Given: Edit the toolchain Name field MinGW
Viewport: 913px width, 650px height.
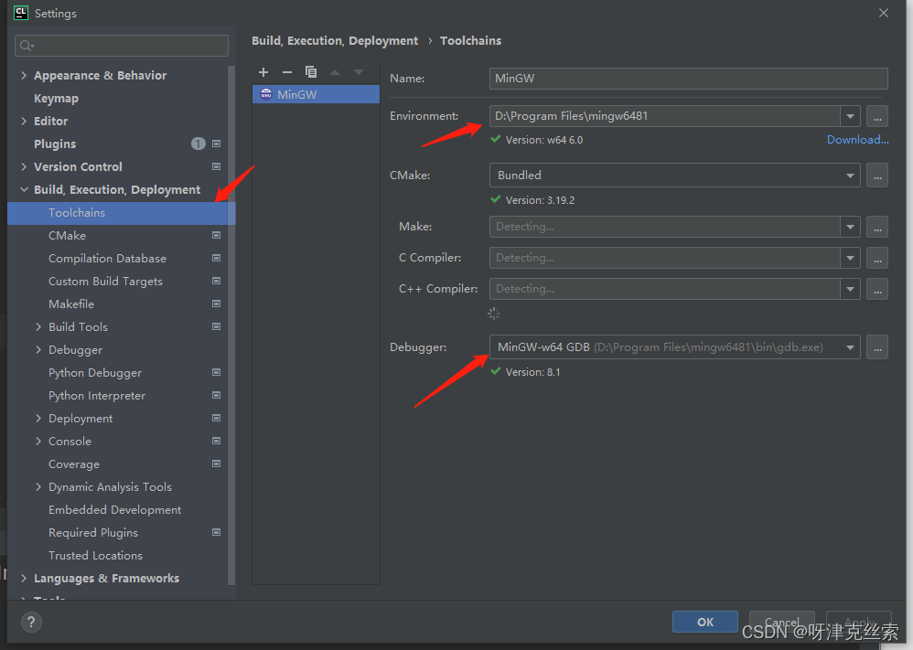Looking at the screenshot, I should point(688,79).
